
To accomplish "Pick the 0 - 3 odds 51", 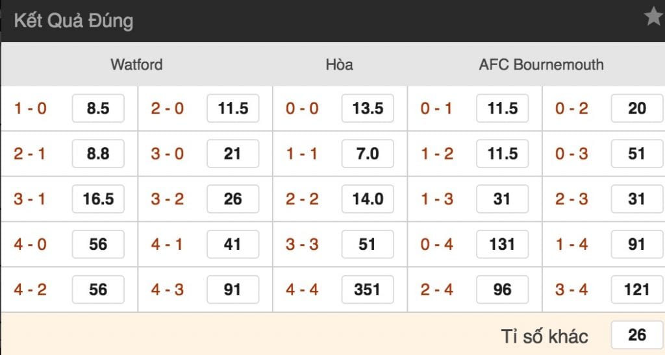I will point(637,154).
